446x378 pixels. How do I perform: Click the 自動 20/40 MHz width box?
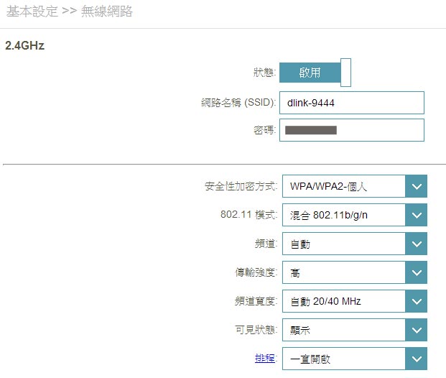tap(344, 301)
